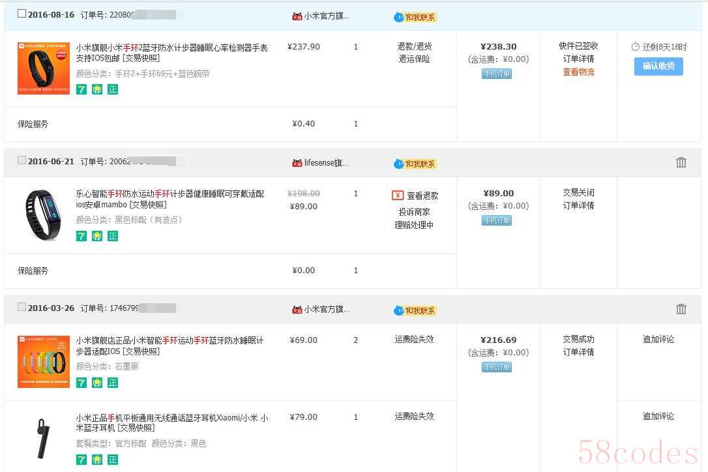Contact lifesense seller via 和我联系 icon
Screen dimensions: 708x472
coord(415,164)
